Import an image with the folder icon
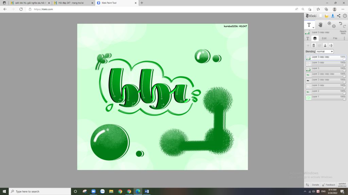 pos(327,16)
